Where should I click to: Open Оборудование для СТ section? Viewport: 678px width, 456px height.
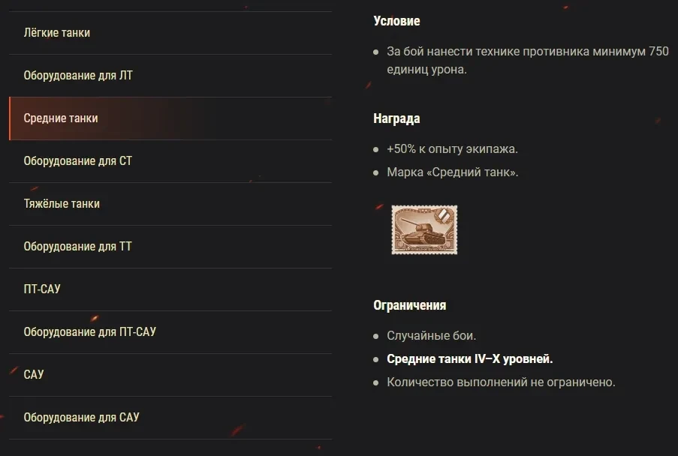point(78,161)
